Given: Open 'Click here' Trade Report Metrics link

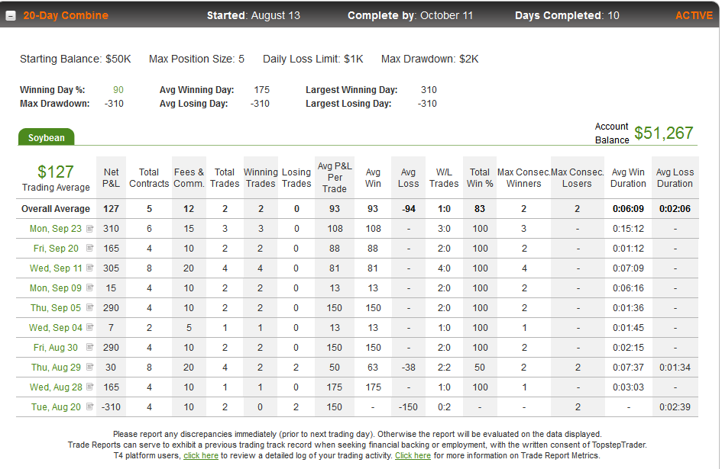Looking at the screenshot, I should coord(413,456).
